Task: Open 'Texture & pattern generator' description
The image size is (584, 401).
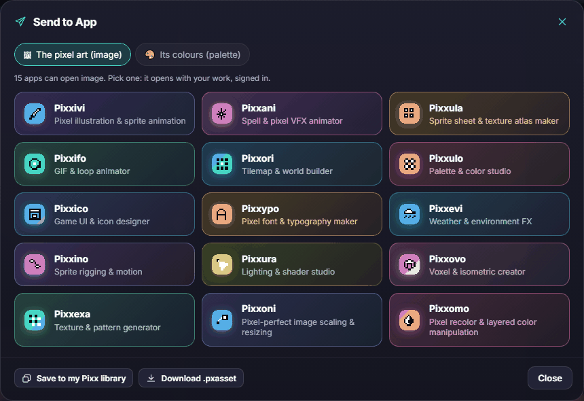Action: [x=108, y=328]
